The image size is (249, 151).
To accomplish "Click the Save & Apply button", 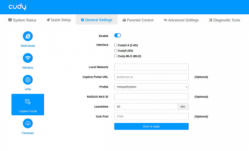I will (x=151, y=127).
